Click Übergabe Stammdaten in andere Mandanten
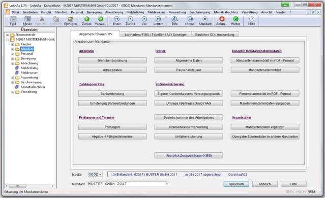 pyautogui.click(x=265, y=137)
